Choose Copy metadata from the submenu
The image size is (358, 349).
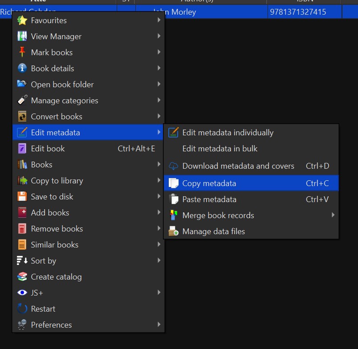pos(209,183)
